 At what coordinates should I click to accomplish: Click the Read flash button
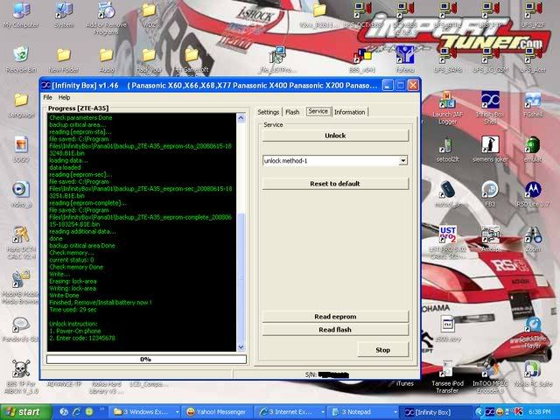(x=335, y=330)
